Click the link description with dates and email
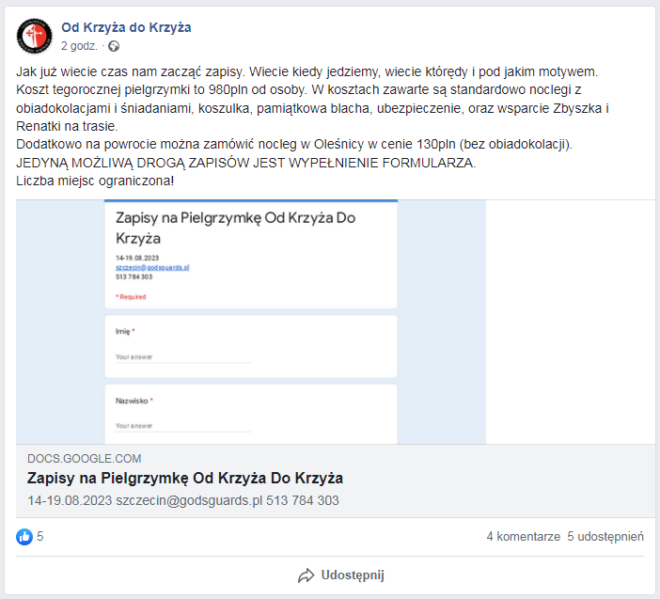Image resolution: width=660 pixels, height=599 pixels. tap(183, 500)
